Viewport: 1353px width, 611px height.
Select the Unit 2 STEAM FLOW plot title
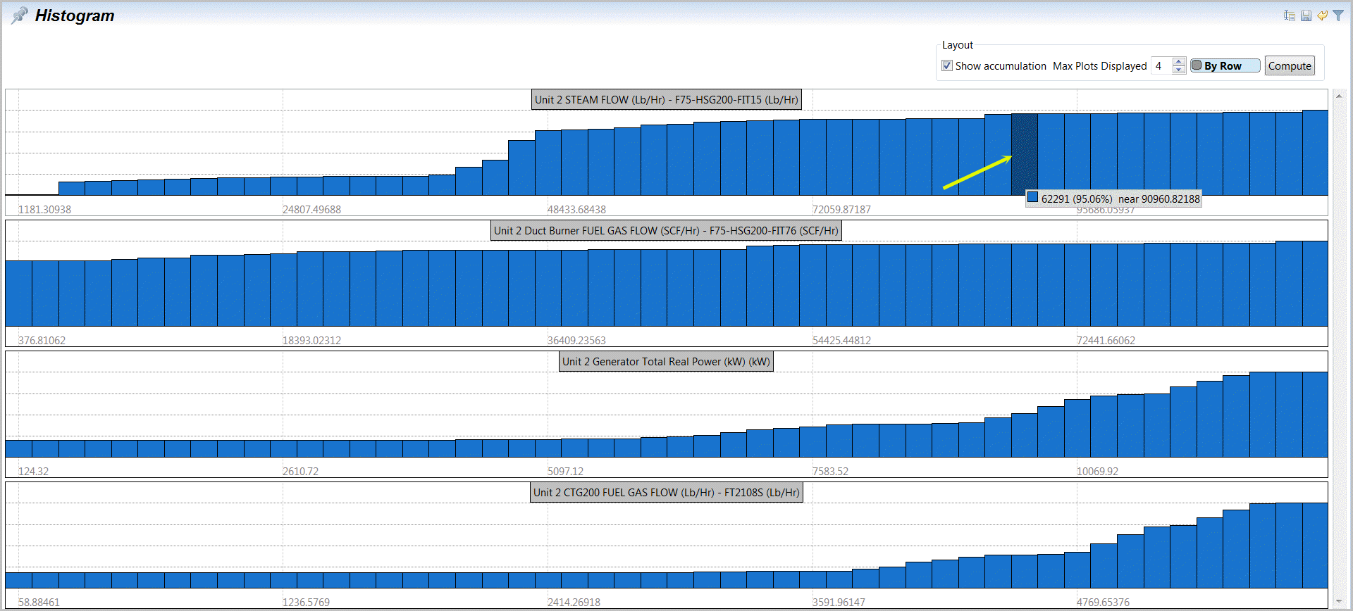pyautogui.click(x=666, y=99)
